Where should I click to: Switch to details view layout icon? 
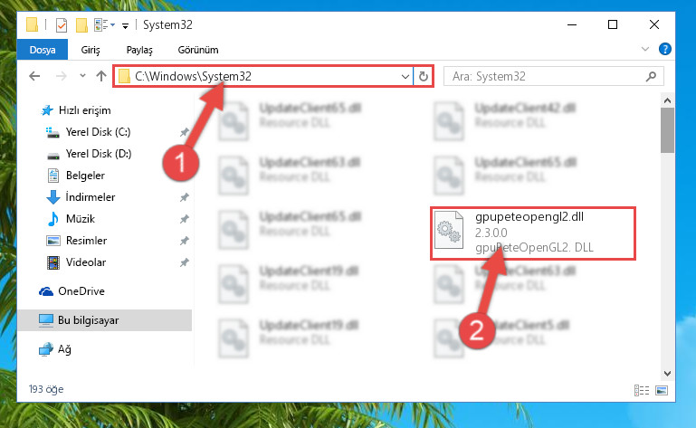(642, 390)
